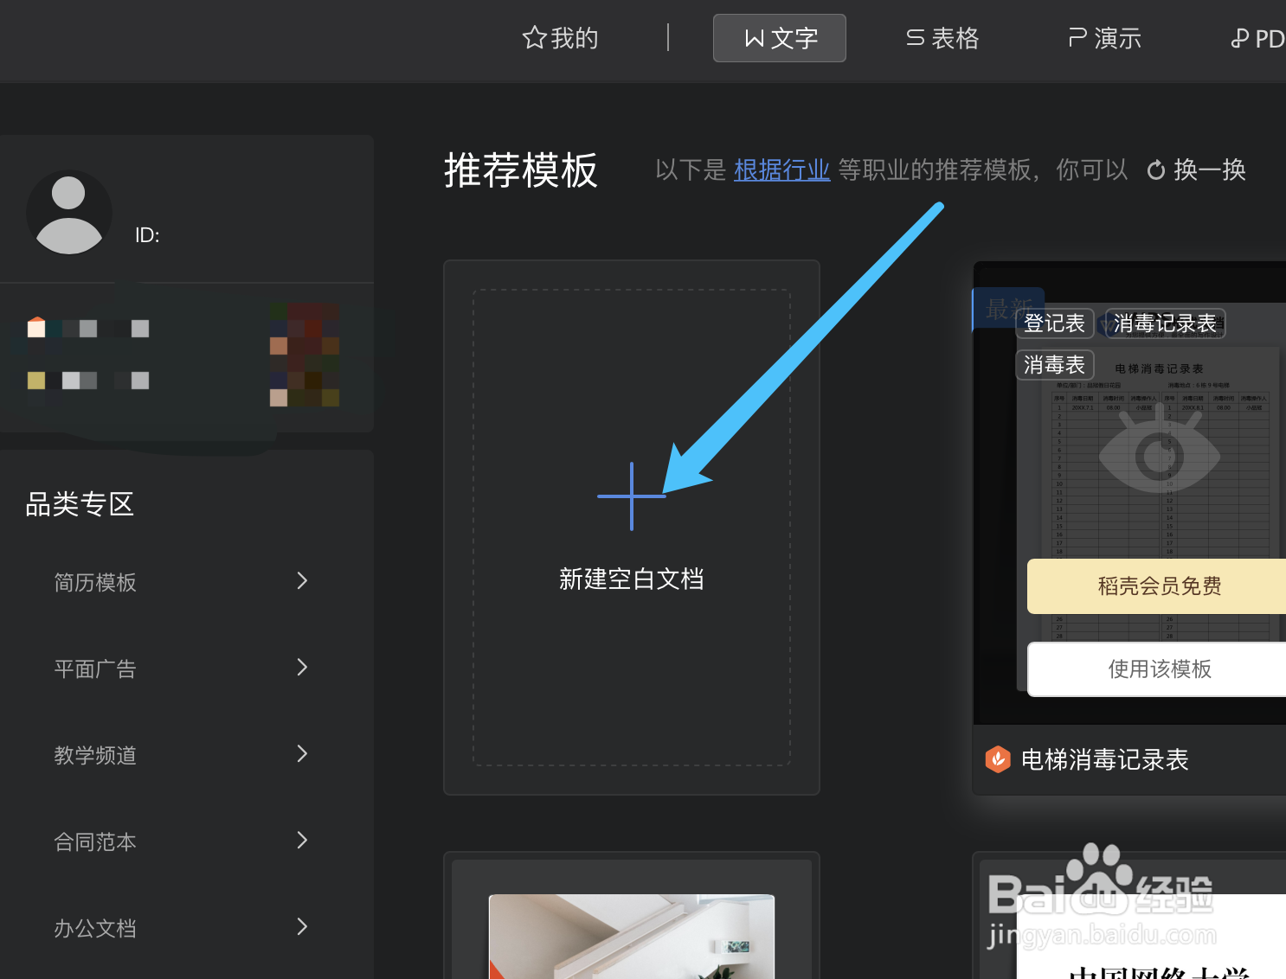The width and height of the screenshot is (1286, 979).
Task: Select the 文字 document tab icon
Action: pyautogui.click(x=755, y=38)
